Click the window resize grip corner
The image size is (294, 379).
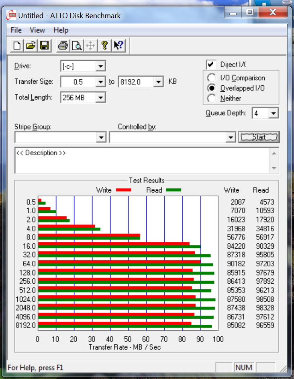click(283, 369)
